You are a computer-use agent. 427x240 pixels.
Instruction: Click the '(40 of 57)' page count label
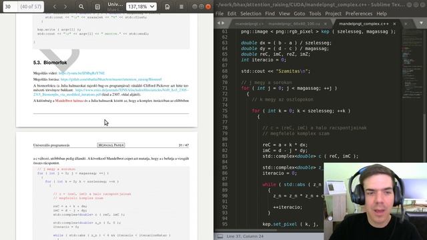pos(31,7)
